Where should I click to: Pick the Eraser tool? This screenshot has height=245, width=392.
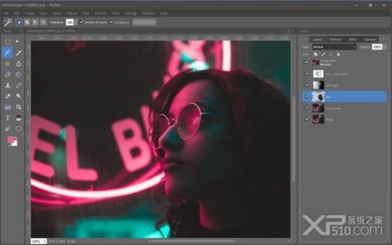(8, 74)
